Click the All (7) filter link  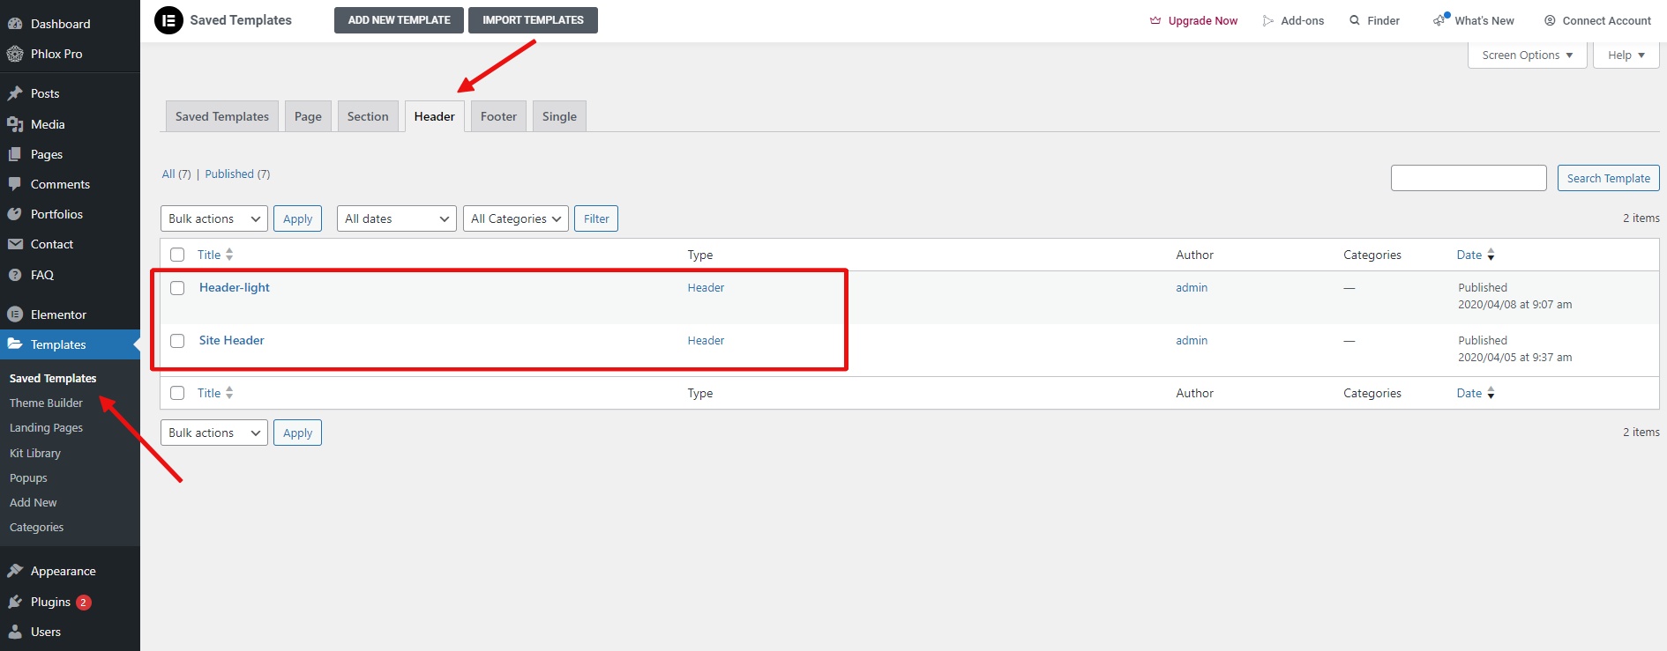tap(176, 174)
